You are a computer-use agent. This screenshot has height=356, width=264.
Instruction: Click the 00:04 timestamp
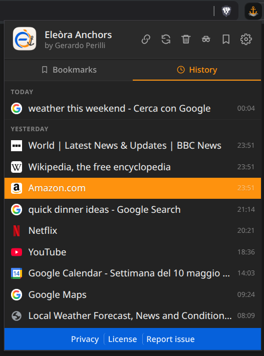(246, 108)
